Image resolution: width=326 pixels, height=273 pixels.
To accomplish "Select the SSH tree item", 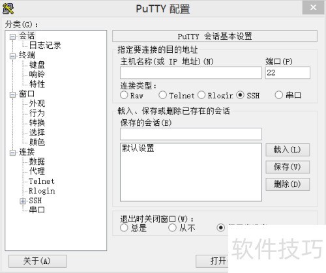I will click(35, 200).
